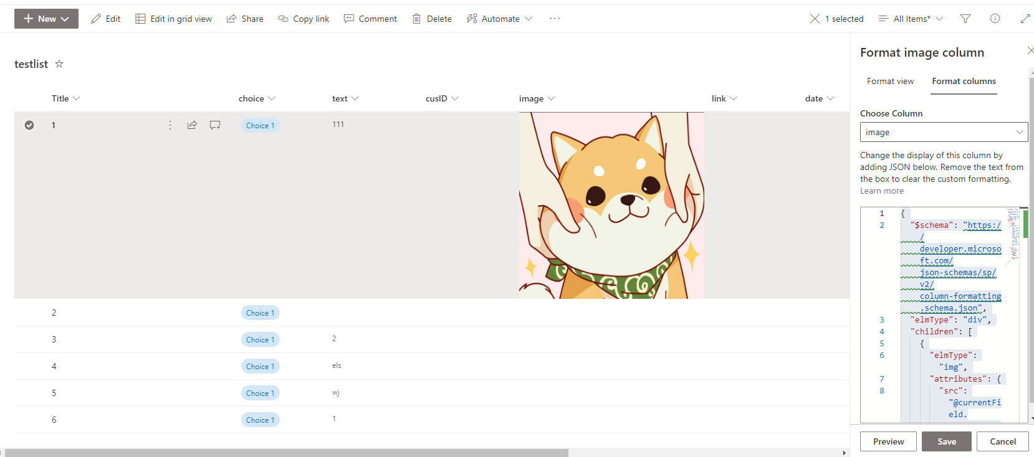Image resolution: width=1034 pixels, height=457 pixels.
Task: Open the filter pane icon
Action: (965, 19)
